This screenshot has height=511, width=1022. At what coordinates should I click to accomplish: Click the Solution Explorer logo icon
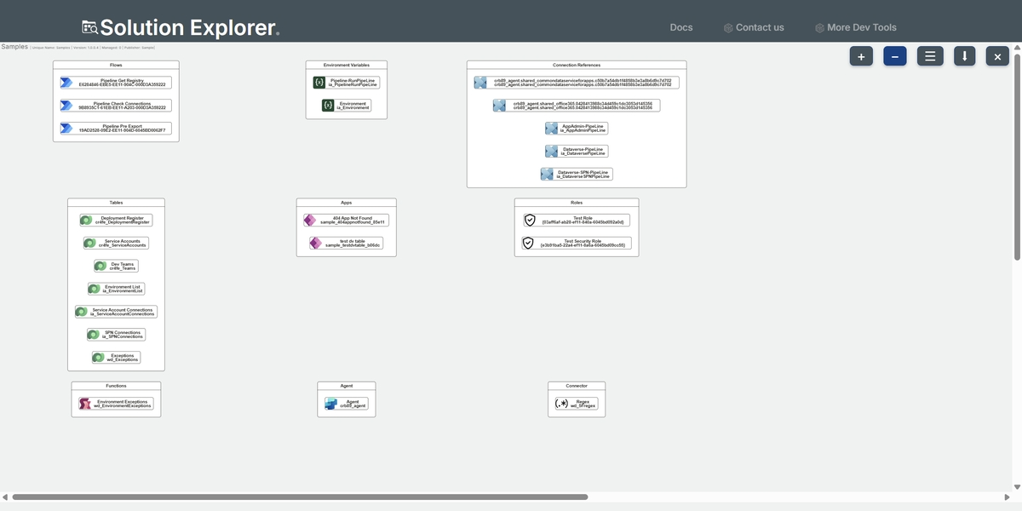click(90, 27)
